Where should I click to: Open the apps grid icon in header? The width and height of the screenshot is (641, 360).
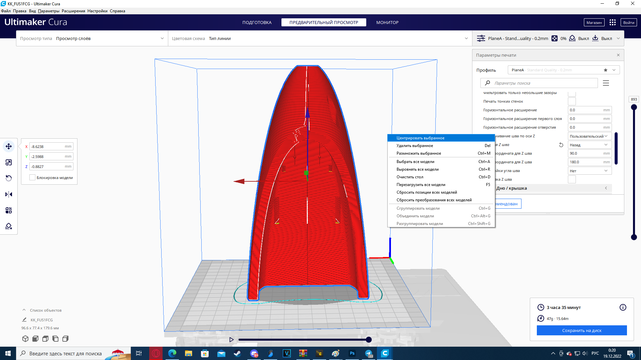(612, 22)
